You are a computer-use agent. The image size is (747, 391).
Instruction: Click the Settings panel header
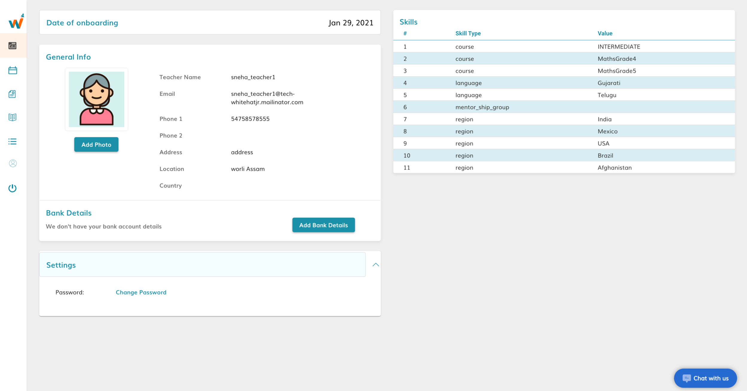click(202, 265)
